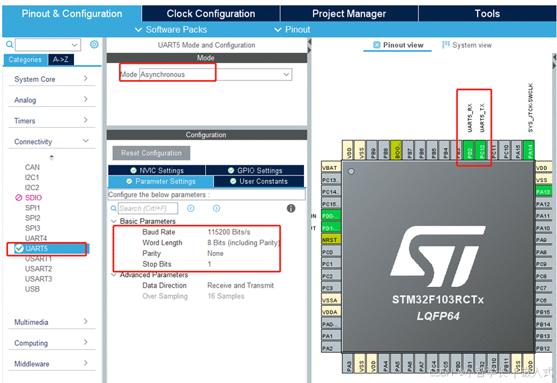Click the System view grid icon
This screenshot has height=383, width=557.
tap(445, 45)
